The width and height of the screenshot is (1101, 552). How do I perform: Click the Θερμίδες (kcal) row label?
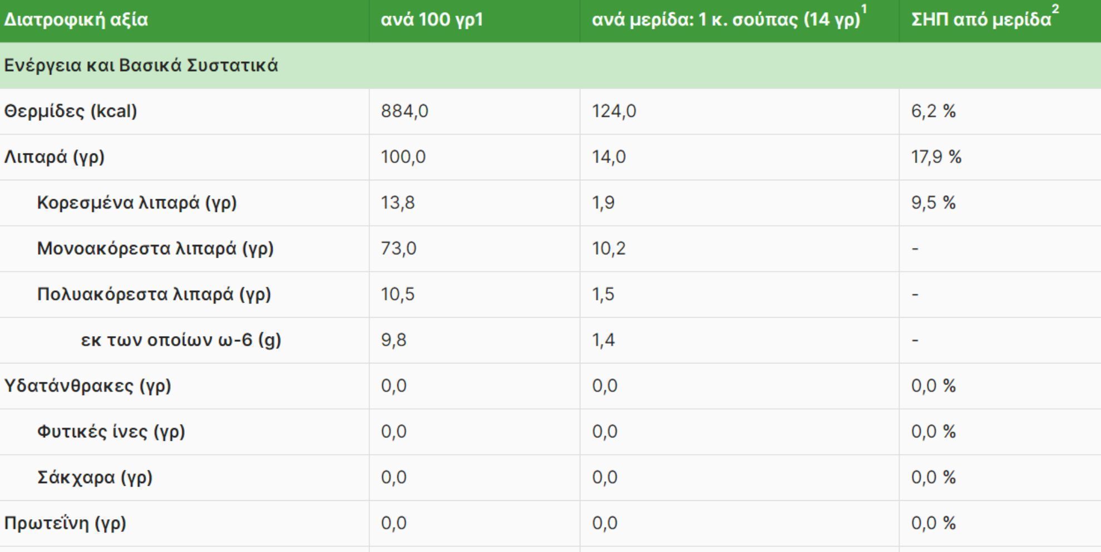coord(71,111)
